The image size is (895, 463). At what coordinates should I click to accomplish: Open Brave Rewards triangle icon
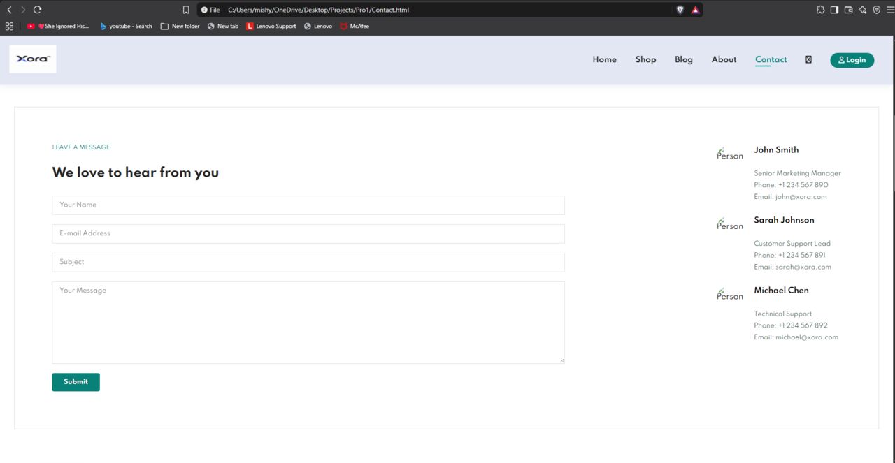[695, 10]
